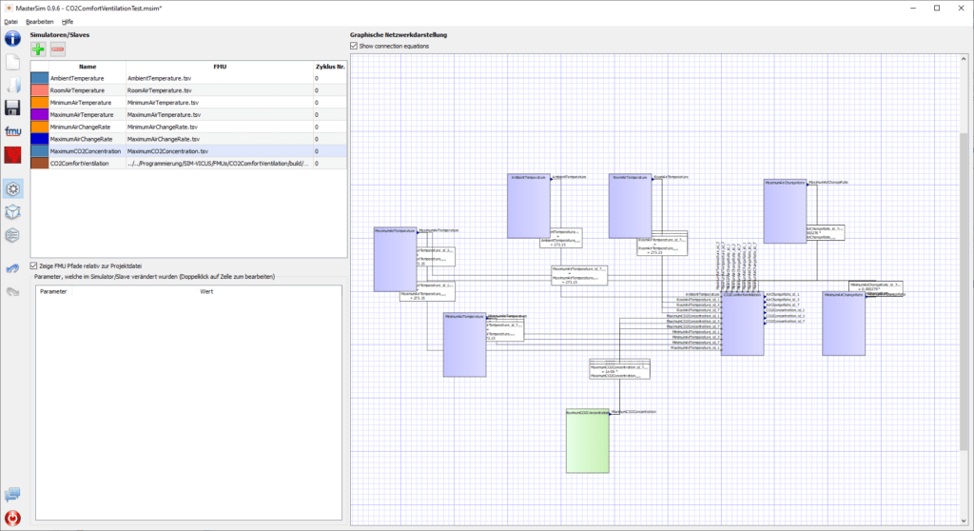974x531 pixels.
Task: Select the MaximumAirChangeRate block in network view
Action: pyautogui.click(x=785, y=211)
